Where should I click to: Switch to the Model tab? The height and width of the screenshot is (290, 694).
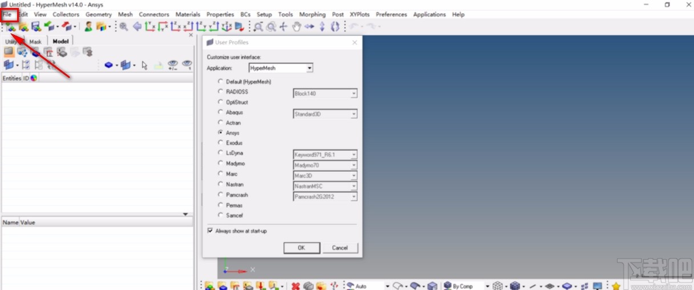tap(60, 41)
